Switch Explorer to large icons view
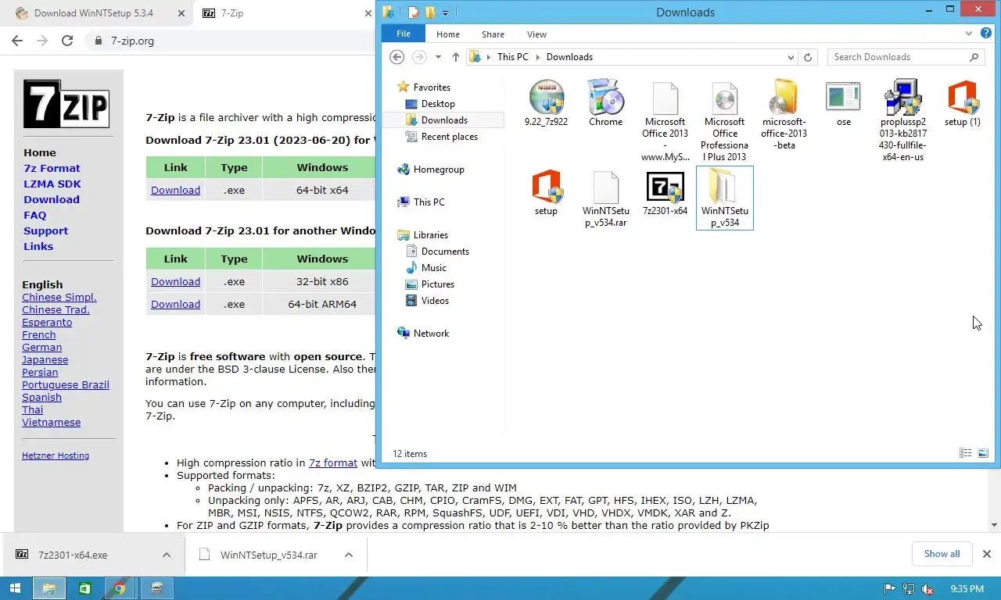This screenshot has height=600, width=1001. click(983, 453)
